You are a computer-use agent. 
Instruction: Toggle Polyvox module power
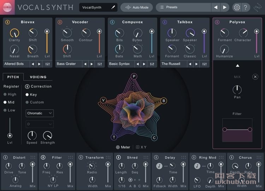217,22
